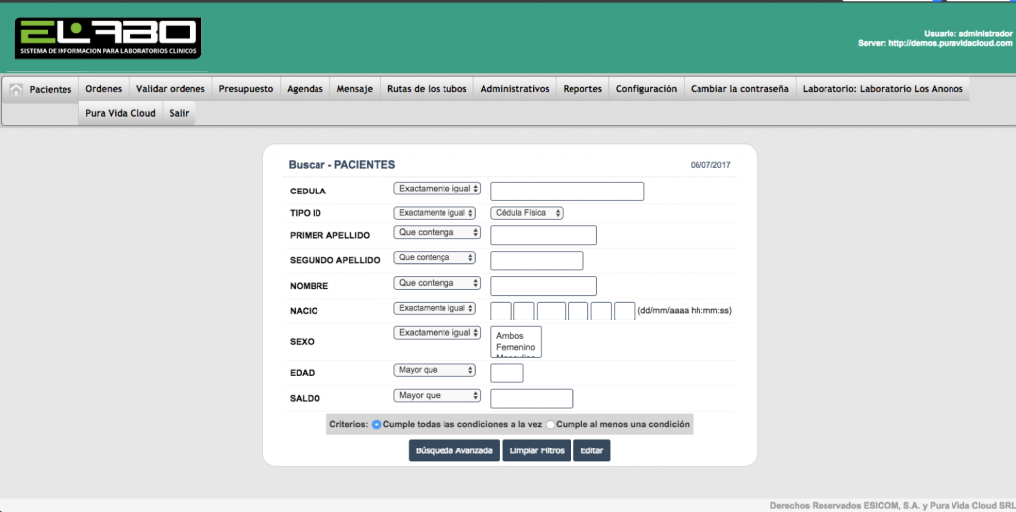Screen dimensions: 1016x512
Task: Open the EDAD 'Mayor que' dropdown
Action: pyautogui.click(x=437, y=371)
